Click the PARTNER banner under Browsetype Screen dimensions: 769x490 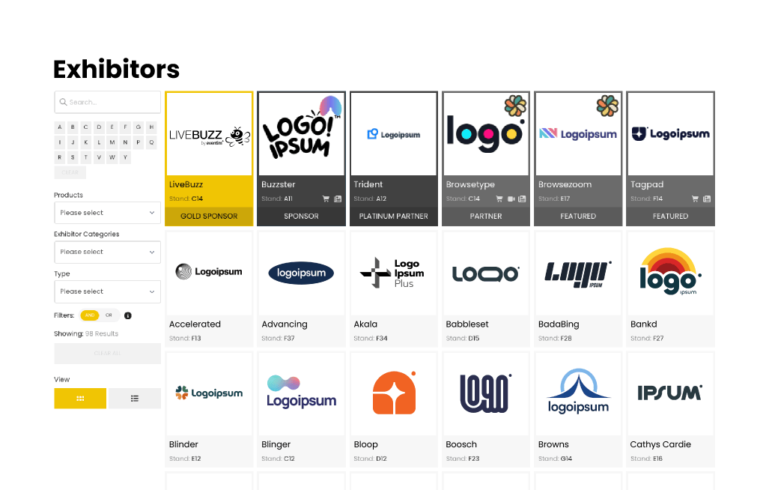(x=485, y=217)
